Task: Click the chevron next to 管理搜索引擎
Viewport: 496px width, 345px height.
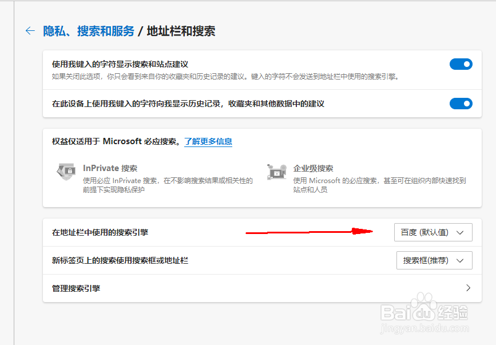Action: (x=468, y=288)
